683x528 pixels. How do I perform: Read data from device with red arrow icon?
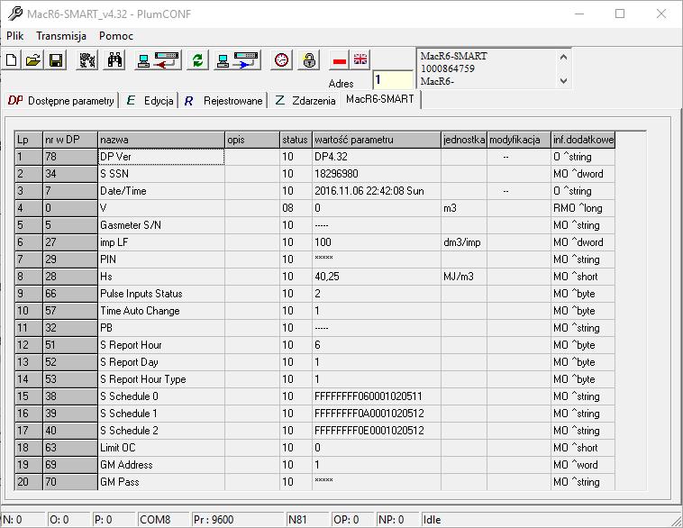coord(158,60)
